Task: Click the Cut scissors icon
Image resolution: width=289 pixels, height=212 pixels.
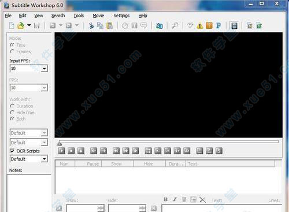Action: [x=91, y=25]
